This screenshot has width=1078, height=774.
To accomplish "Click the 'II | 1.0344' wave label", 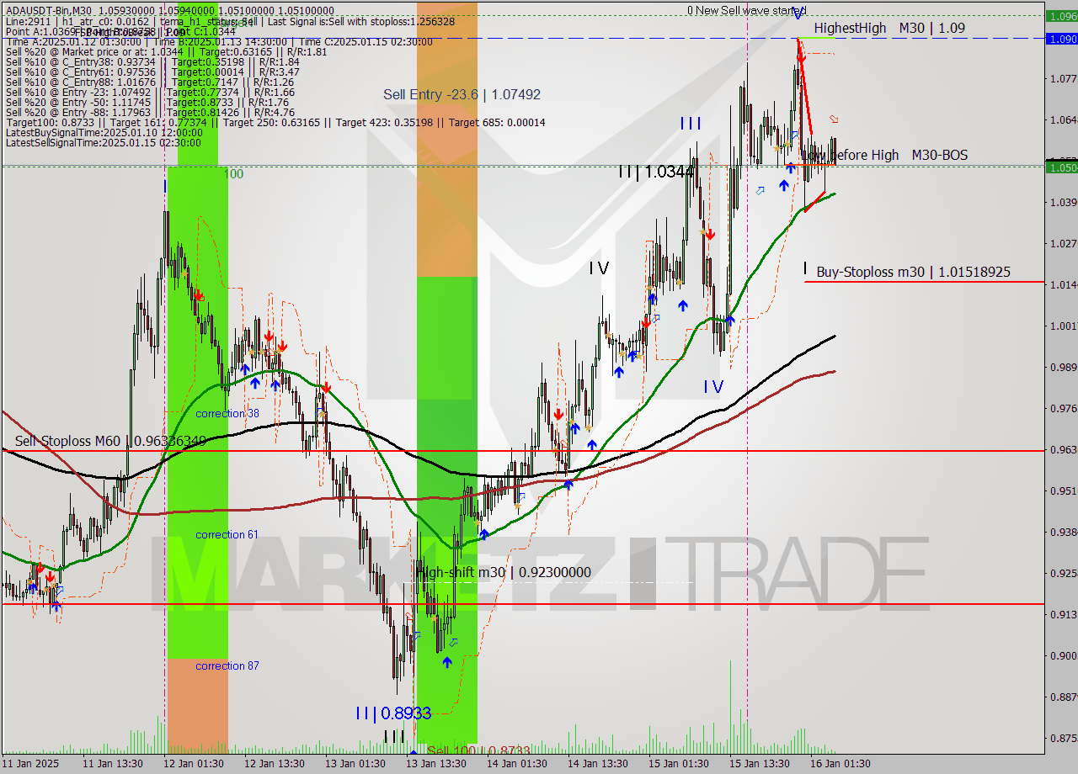I will (655, 172).
